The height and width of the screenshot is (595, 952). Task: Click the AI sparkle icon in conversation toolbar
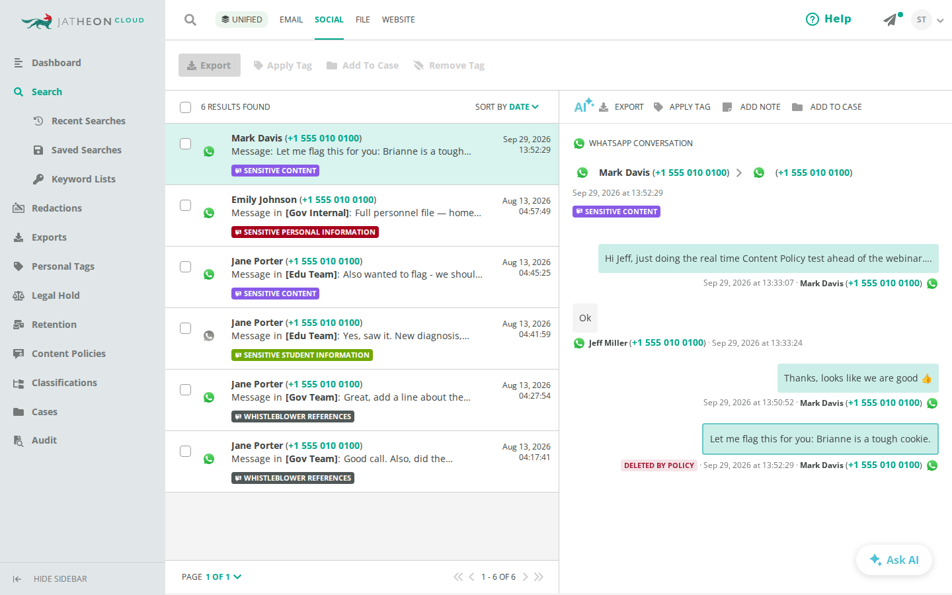click(x=584, y=106)
